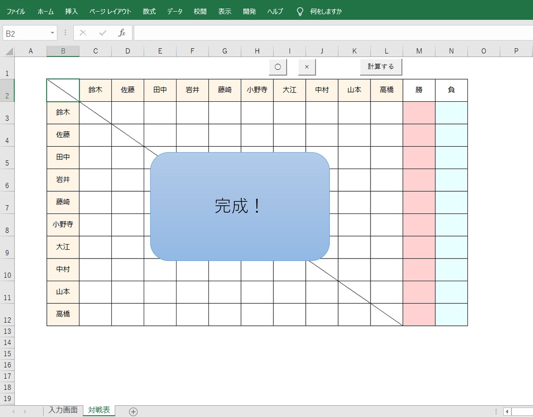The image size is (533, 417).
Task: Select row 5 header
Action: coord(7,158)
